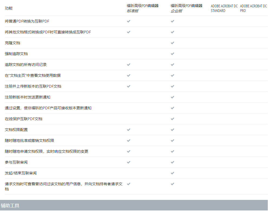268x214 pixels.
Task: Click 企业版 checkmark for 参与互联审阅
Action: click(x=172, y=162)
